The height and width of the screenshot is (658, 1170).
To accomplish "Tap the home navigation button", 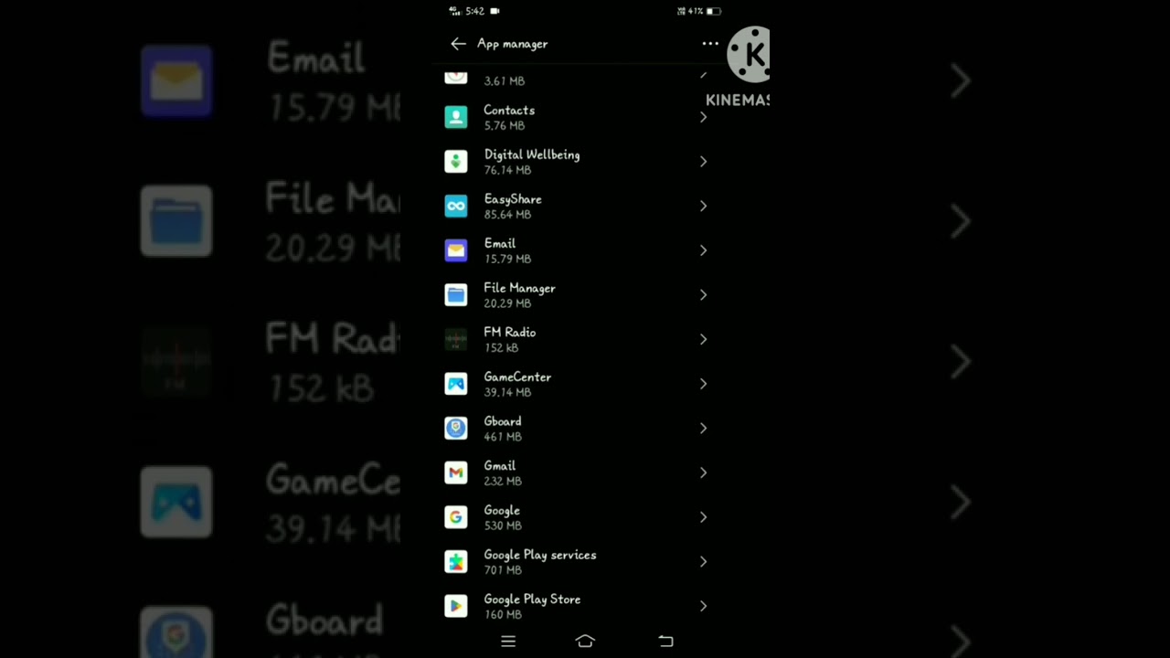I will coord(585,642).
